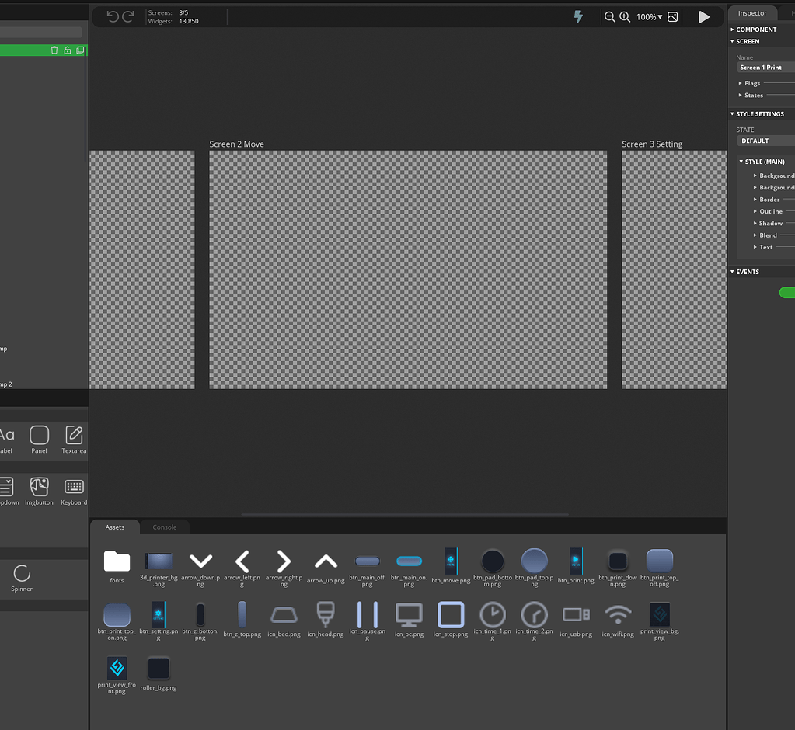Image resolution: width=795 pixels, height=730 pixels.
Task: Expand the Flags group
Action: [x=751, y=83]
